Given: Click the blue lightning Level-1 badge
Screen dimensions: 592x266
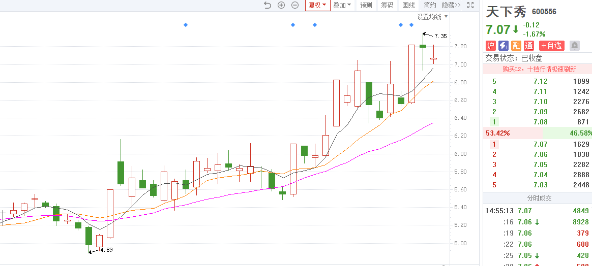Looking at the screenshot, I should tap(504, 46).
